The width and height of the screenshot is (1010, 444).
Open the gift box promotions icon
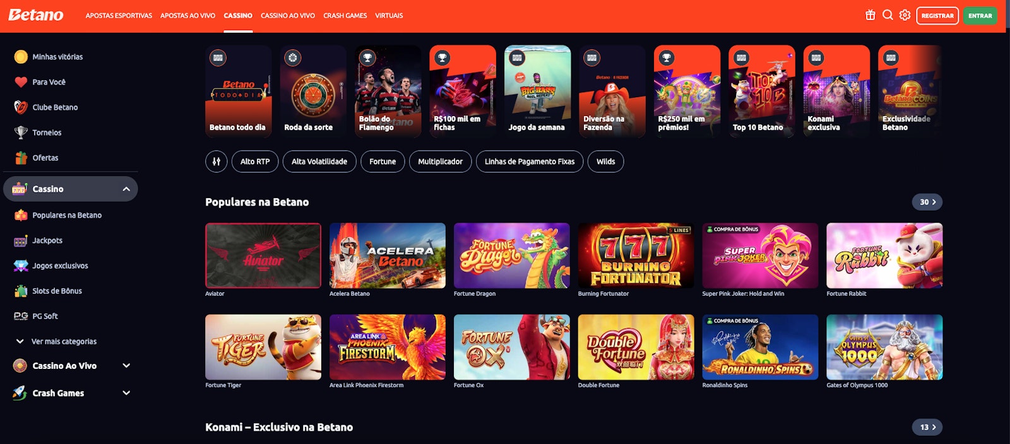point(870,15)
